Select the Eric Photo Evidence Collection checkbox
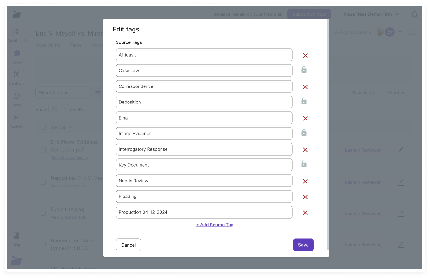The height and width of the screenshot is (278, 430). (x=43, y=150)
